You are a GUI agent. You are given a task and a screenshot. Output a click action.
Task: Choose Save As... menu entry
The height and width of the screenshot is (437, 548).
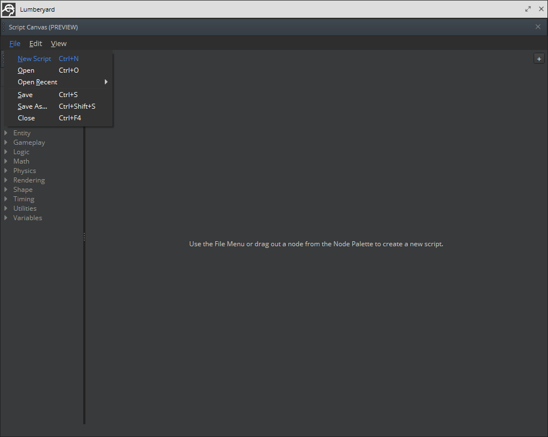coord(58,106)
